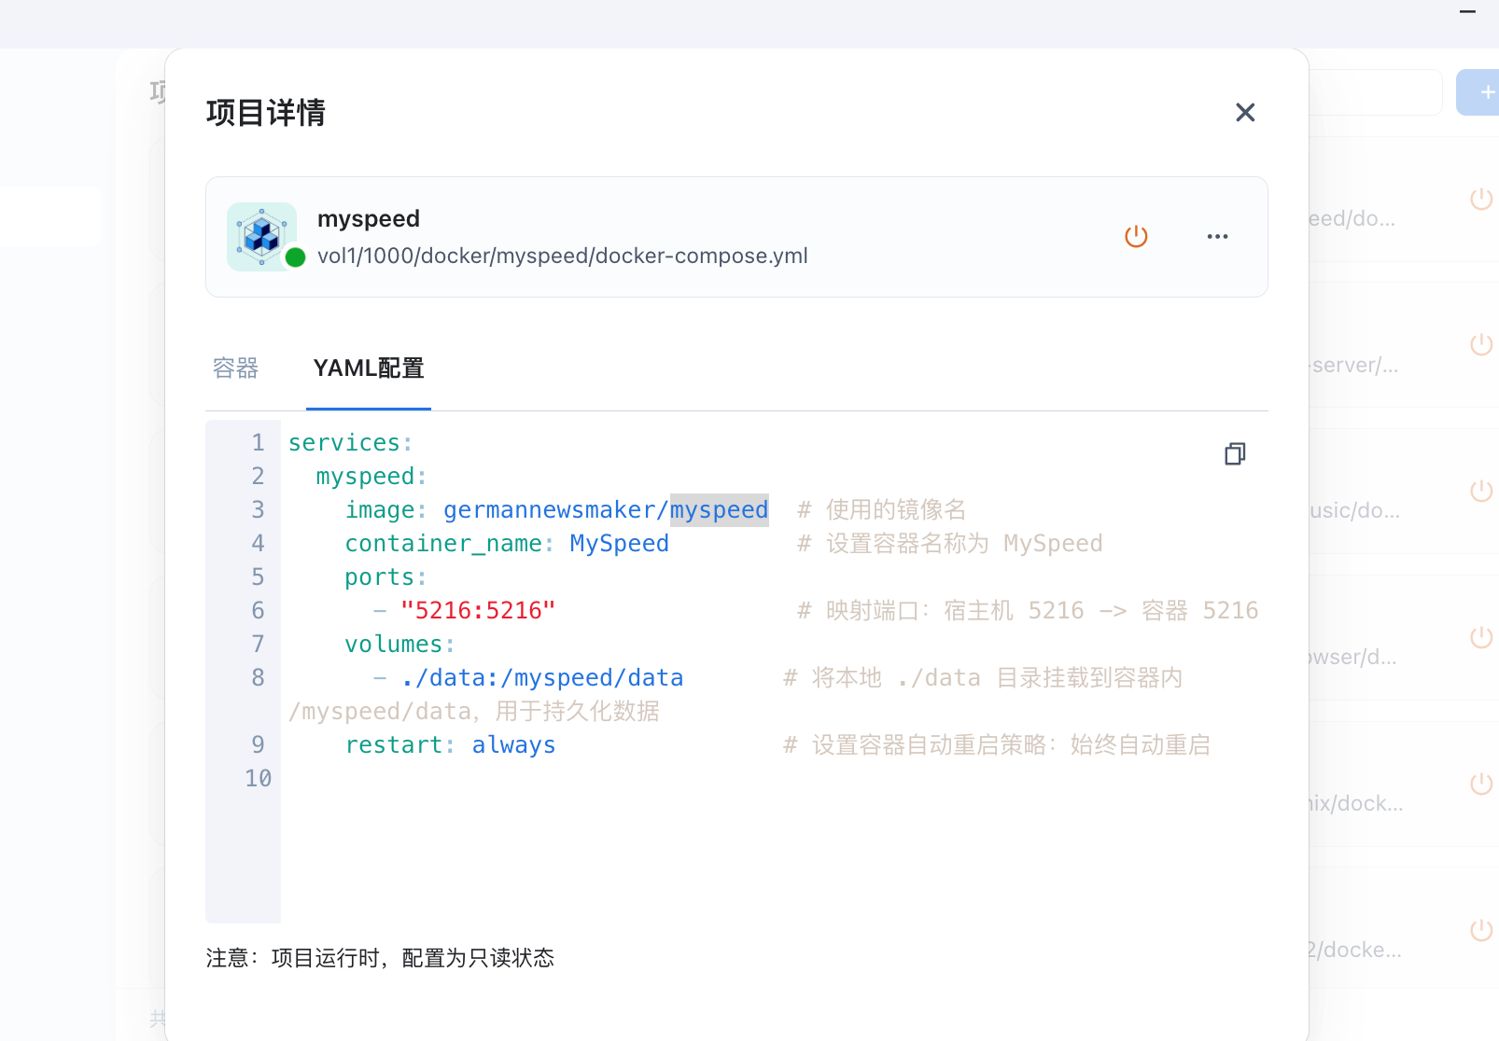1499x1041 pixels.
Task: Click the myspeed power button in dialog
Action: [1136, 237]
